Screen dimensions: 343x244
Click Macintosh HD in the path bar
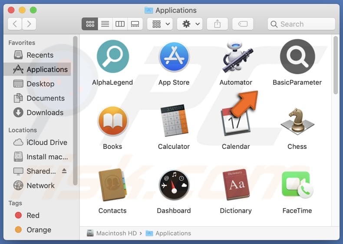(112, 233)
